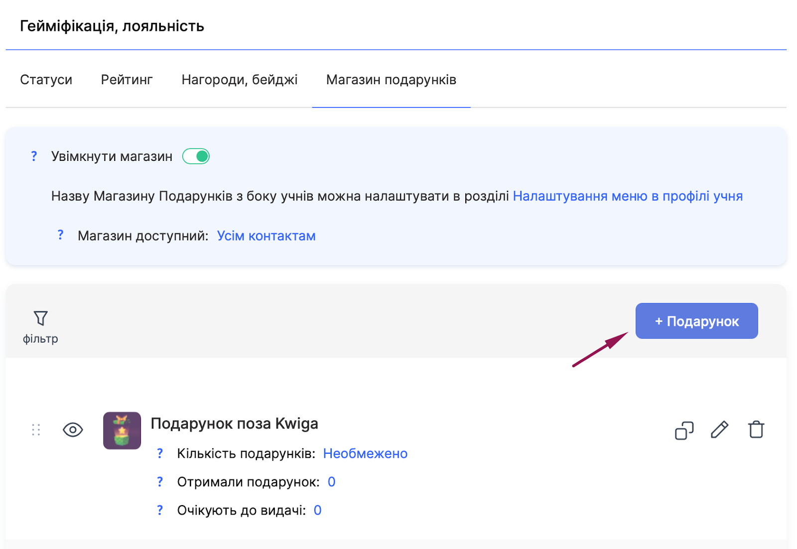Click help icon beside Увімкнути магазин

(34, 156)
